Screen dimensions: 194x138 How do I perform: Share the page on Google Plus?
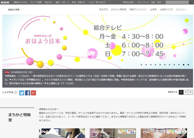[33, 93]
